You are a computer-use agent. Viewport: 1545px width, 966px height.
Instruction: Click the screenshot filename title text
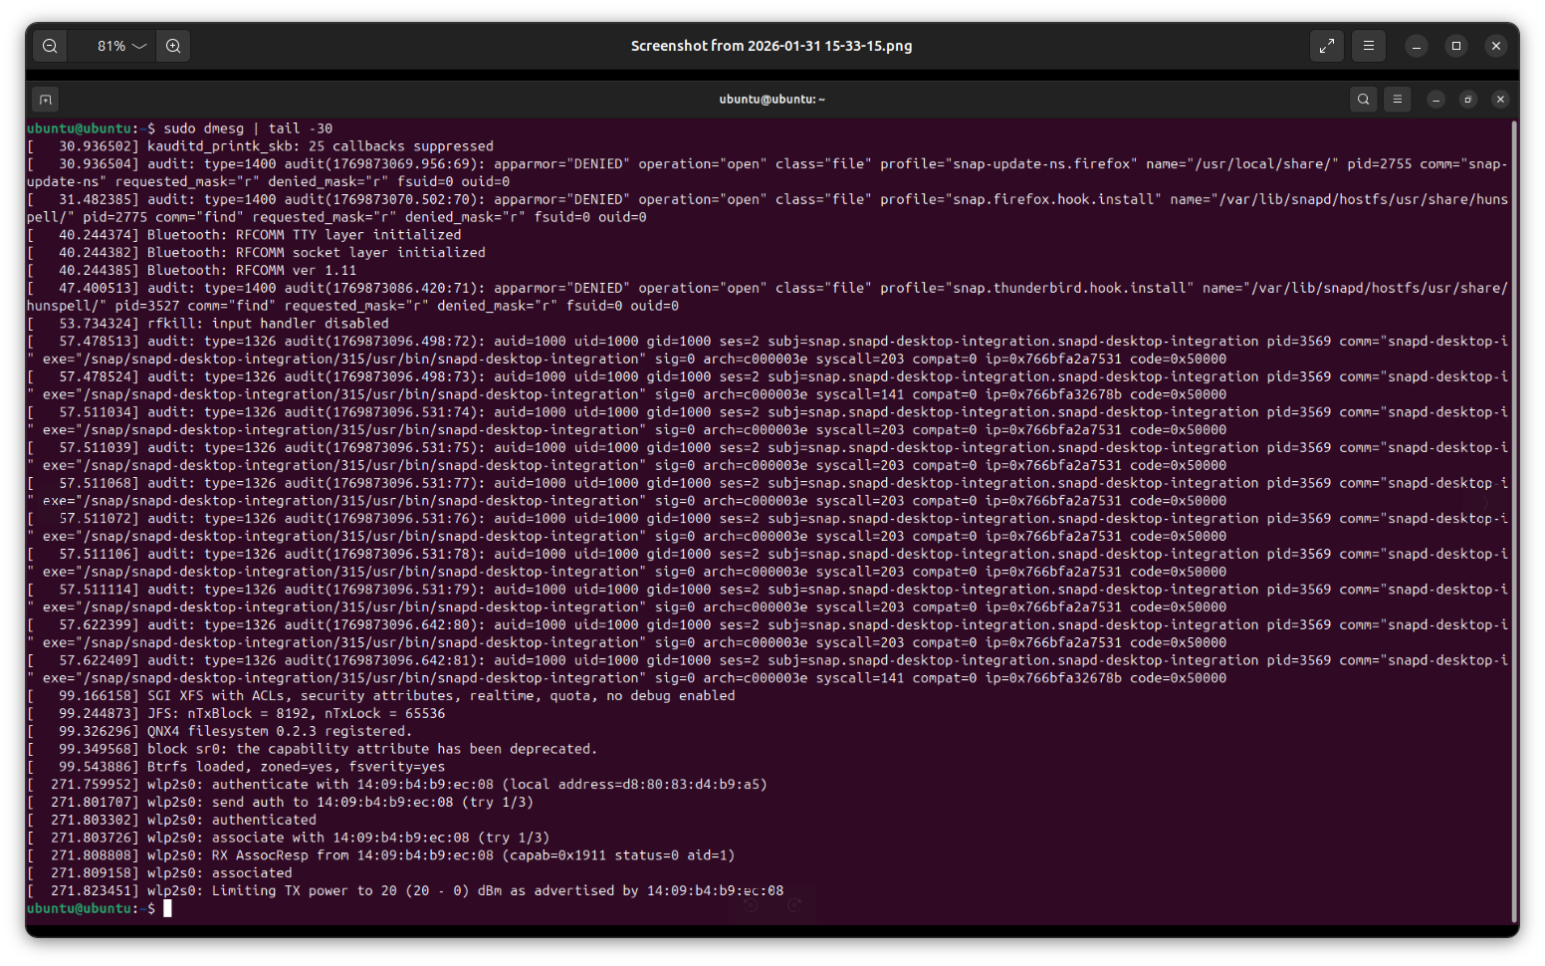[x=772, y=46]
